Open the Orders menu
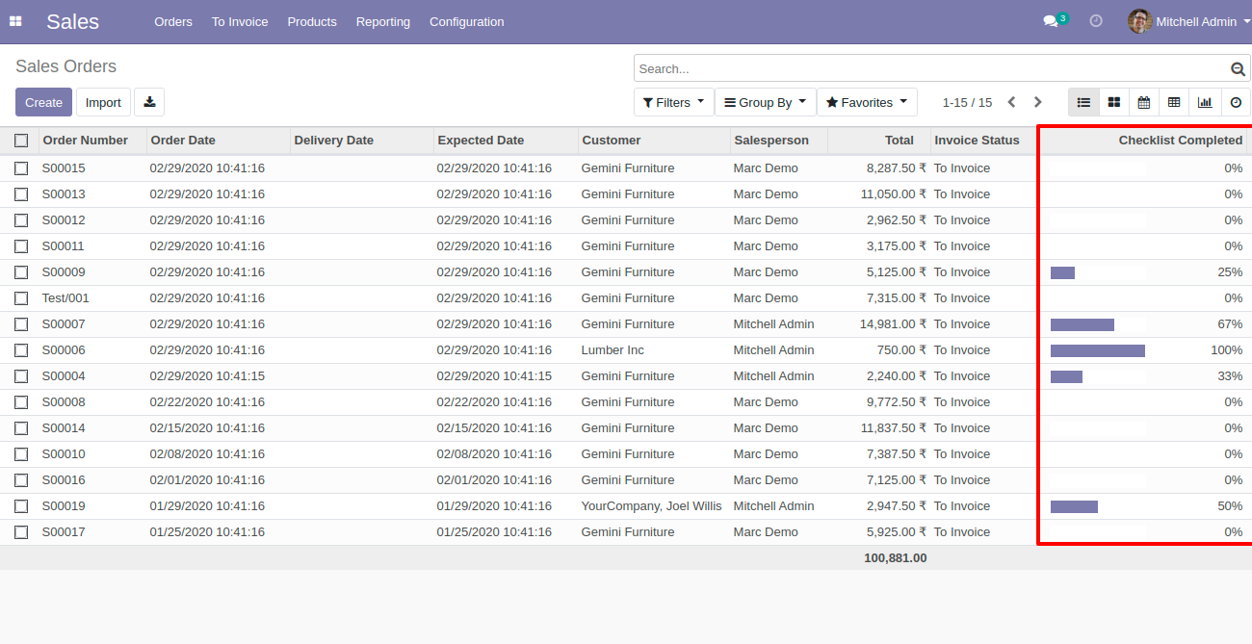The height and width of the screenshot is (644, 1252). tap(173, 21)
